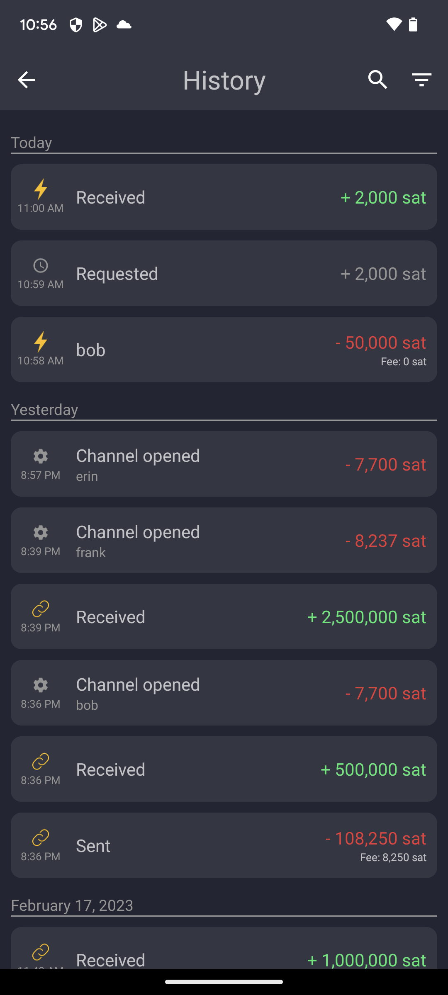Open the filter options icon

point(421,80)
